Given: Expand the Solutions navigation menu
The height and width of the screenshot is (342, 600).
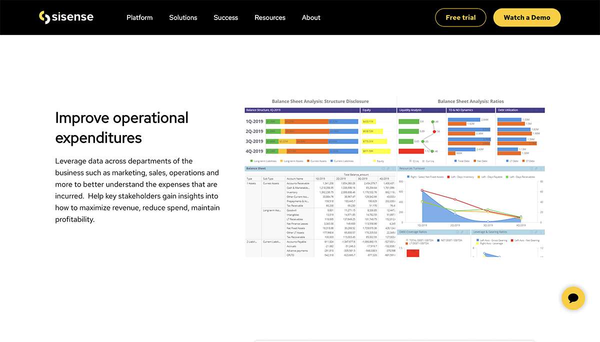Looking at the screenshot, I should click(x=183, y=17).
